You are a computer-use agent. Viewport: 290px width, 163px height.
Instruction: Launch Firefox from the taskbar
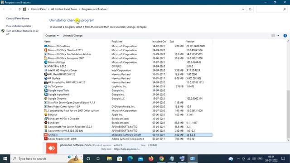point(151,158)
